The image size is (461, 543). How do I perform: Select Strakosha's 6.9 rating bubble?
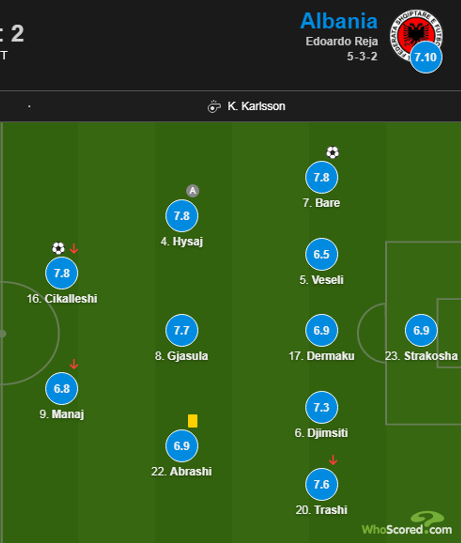click(x=421, y=330)
